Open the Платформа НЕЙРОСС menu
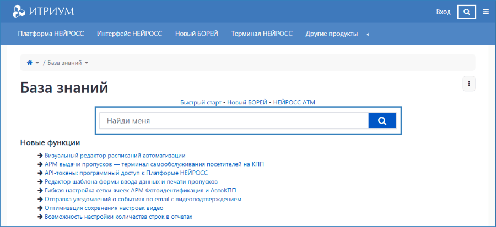This screenshot has height=227, width=496. tap(51, 34)
